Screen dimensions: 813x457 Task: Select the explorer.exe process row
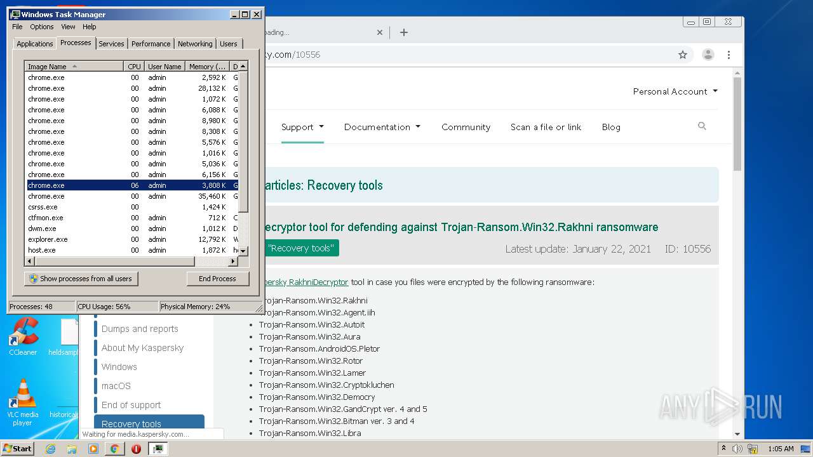[131, 239]
